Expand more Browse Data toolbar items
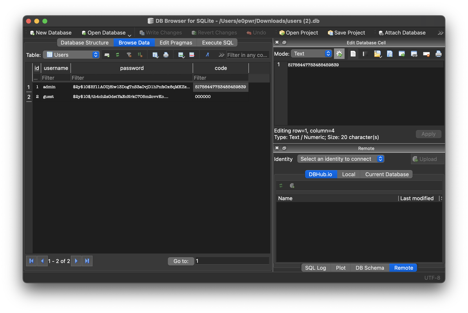The image size is (468, 313). [221, 55]
